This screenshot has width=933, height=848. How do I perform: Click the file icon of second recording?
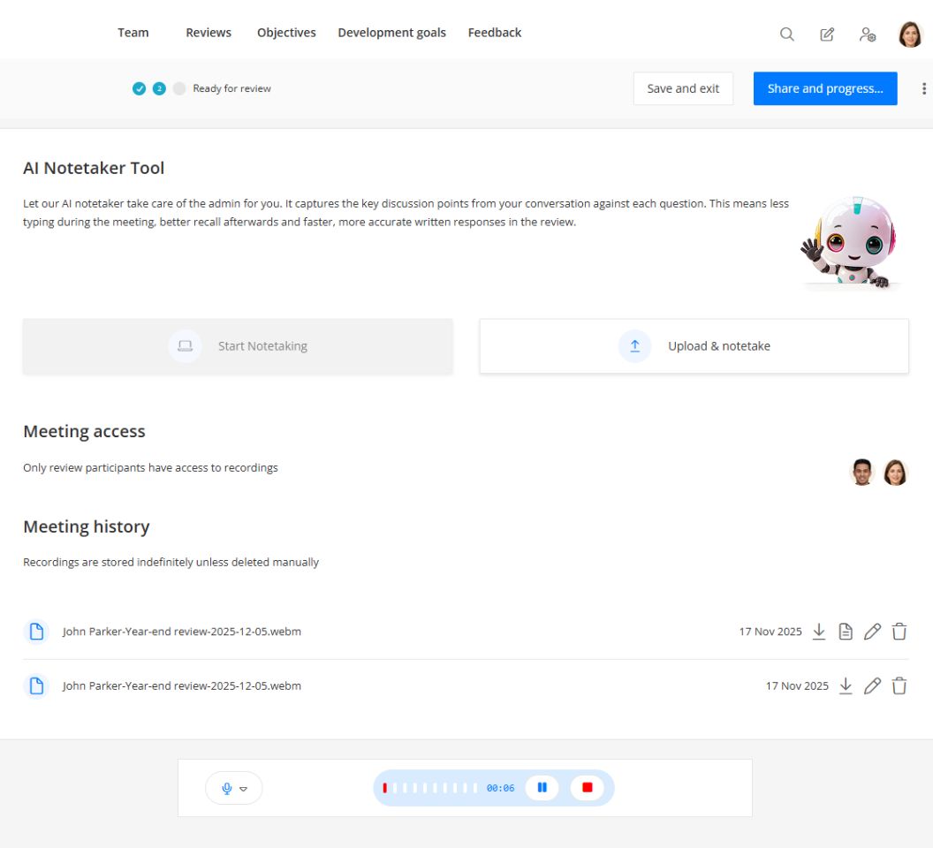click(x=36, y=686)
